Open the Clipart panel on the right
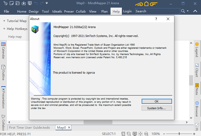 tap(197, 70)
